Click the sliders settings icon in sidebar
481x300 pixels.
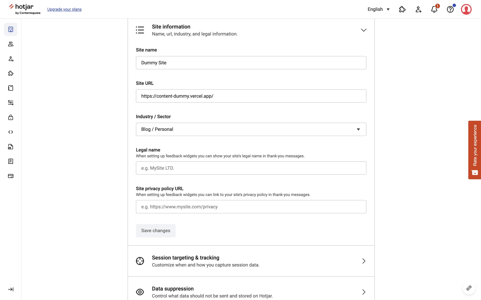11,103
